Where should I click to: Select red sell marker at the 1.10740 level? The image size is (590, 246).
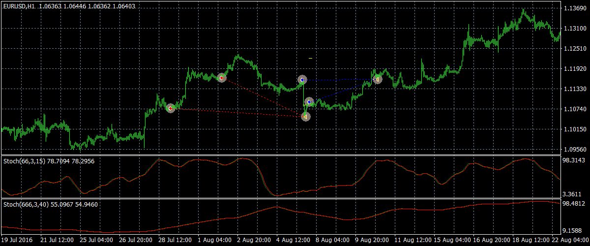pyautogui.click(x=171, y=108)
